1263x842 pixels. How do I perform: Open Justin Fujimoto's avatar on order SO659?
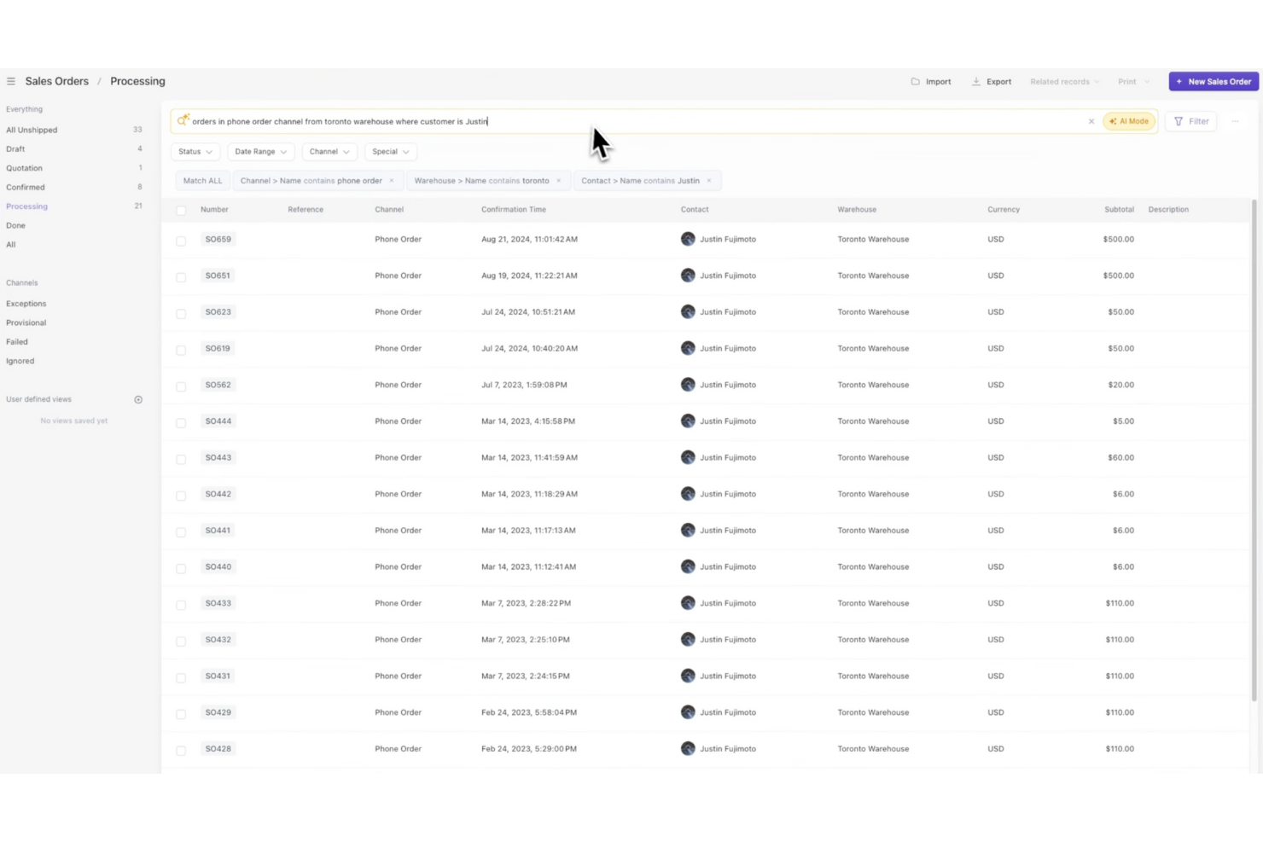688,239
